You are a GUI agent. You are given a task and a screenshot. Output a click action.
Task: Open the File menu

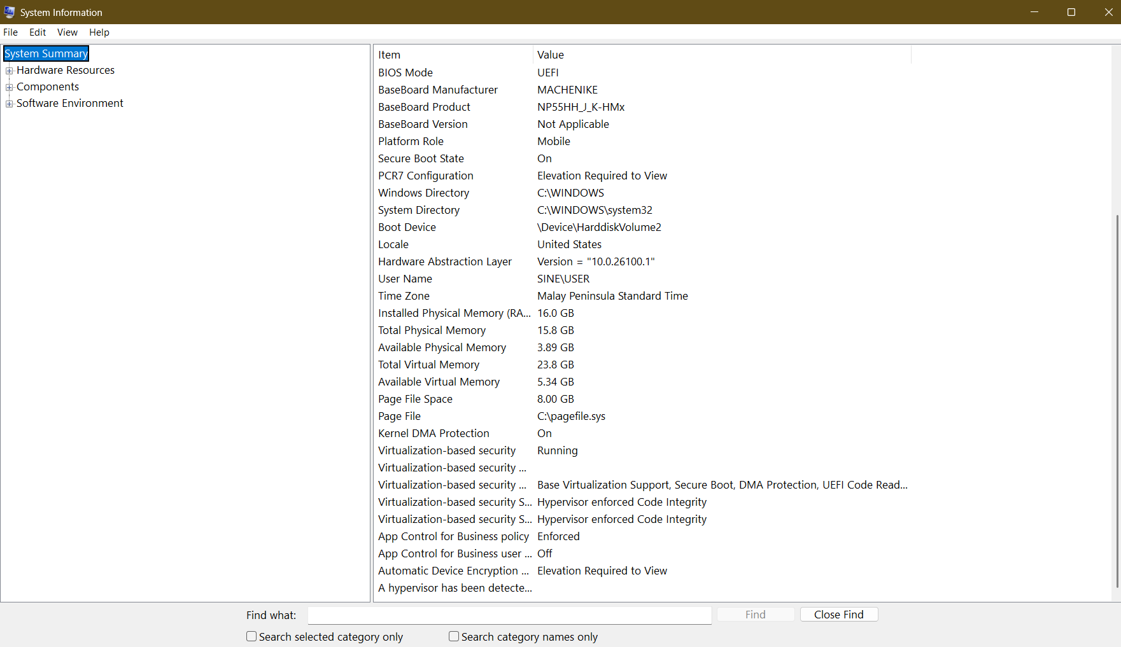click(11, 32)
